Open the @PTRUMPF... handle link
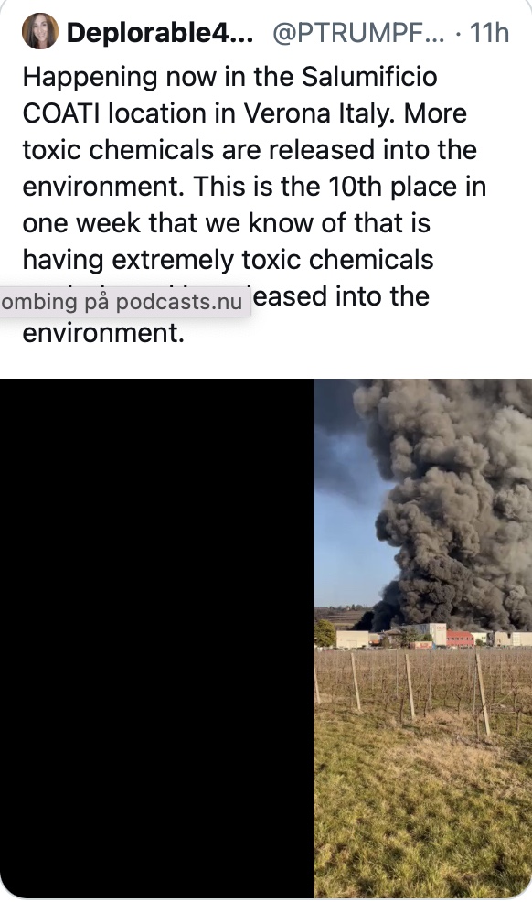532x902 pixels. click(x=358, y=33)
